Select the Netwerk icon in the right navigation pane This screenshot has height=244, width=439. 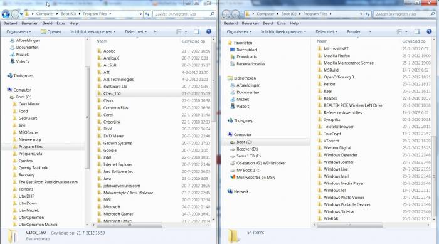[x=230, y=191]
